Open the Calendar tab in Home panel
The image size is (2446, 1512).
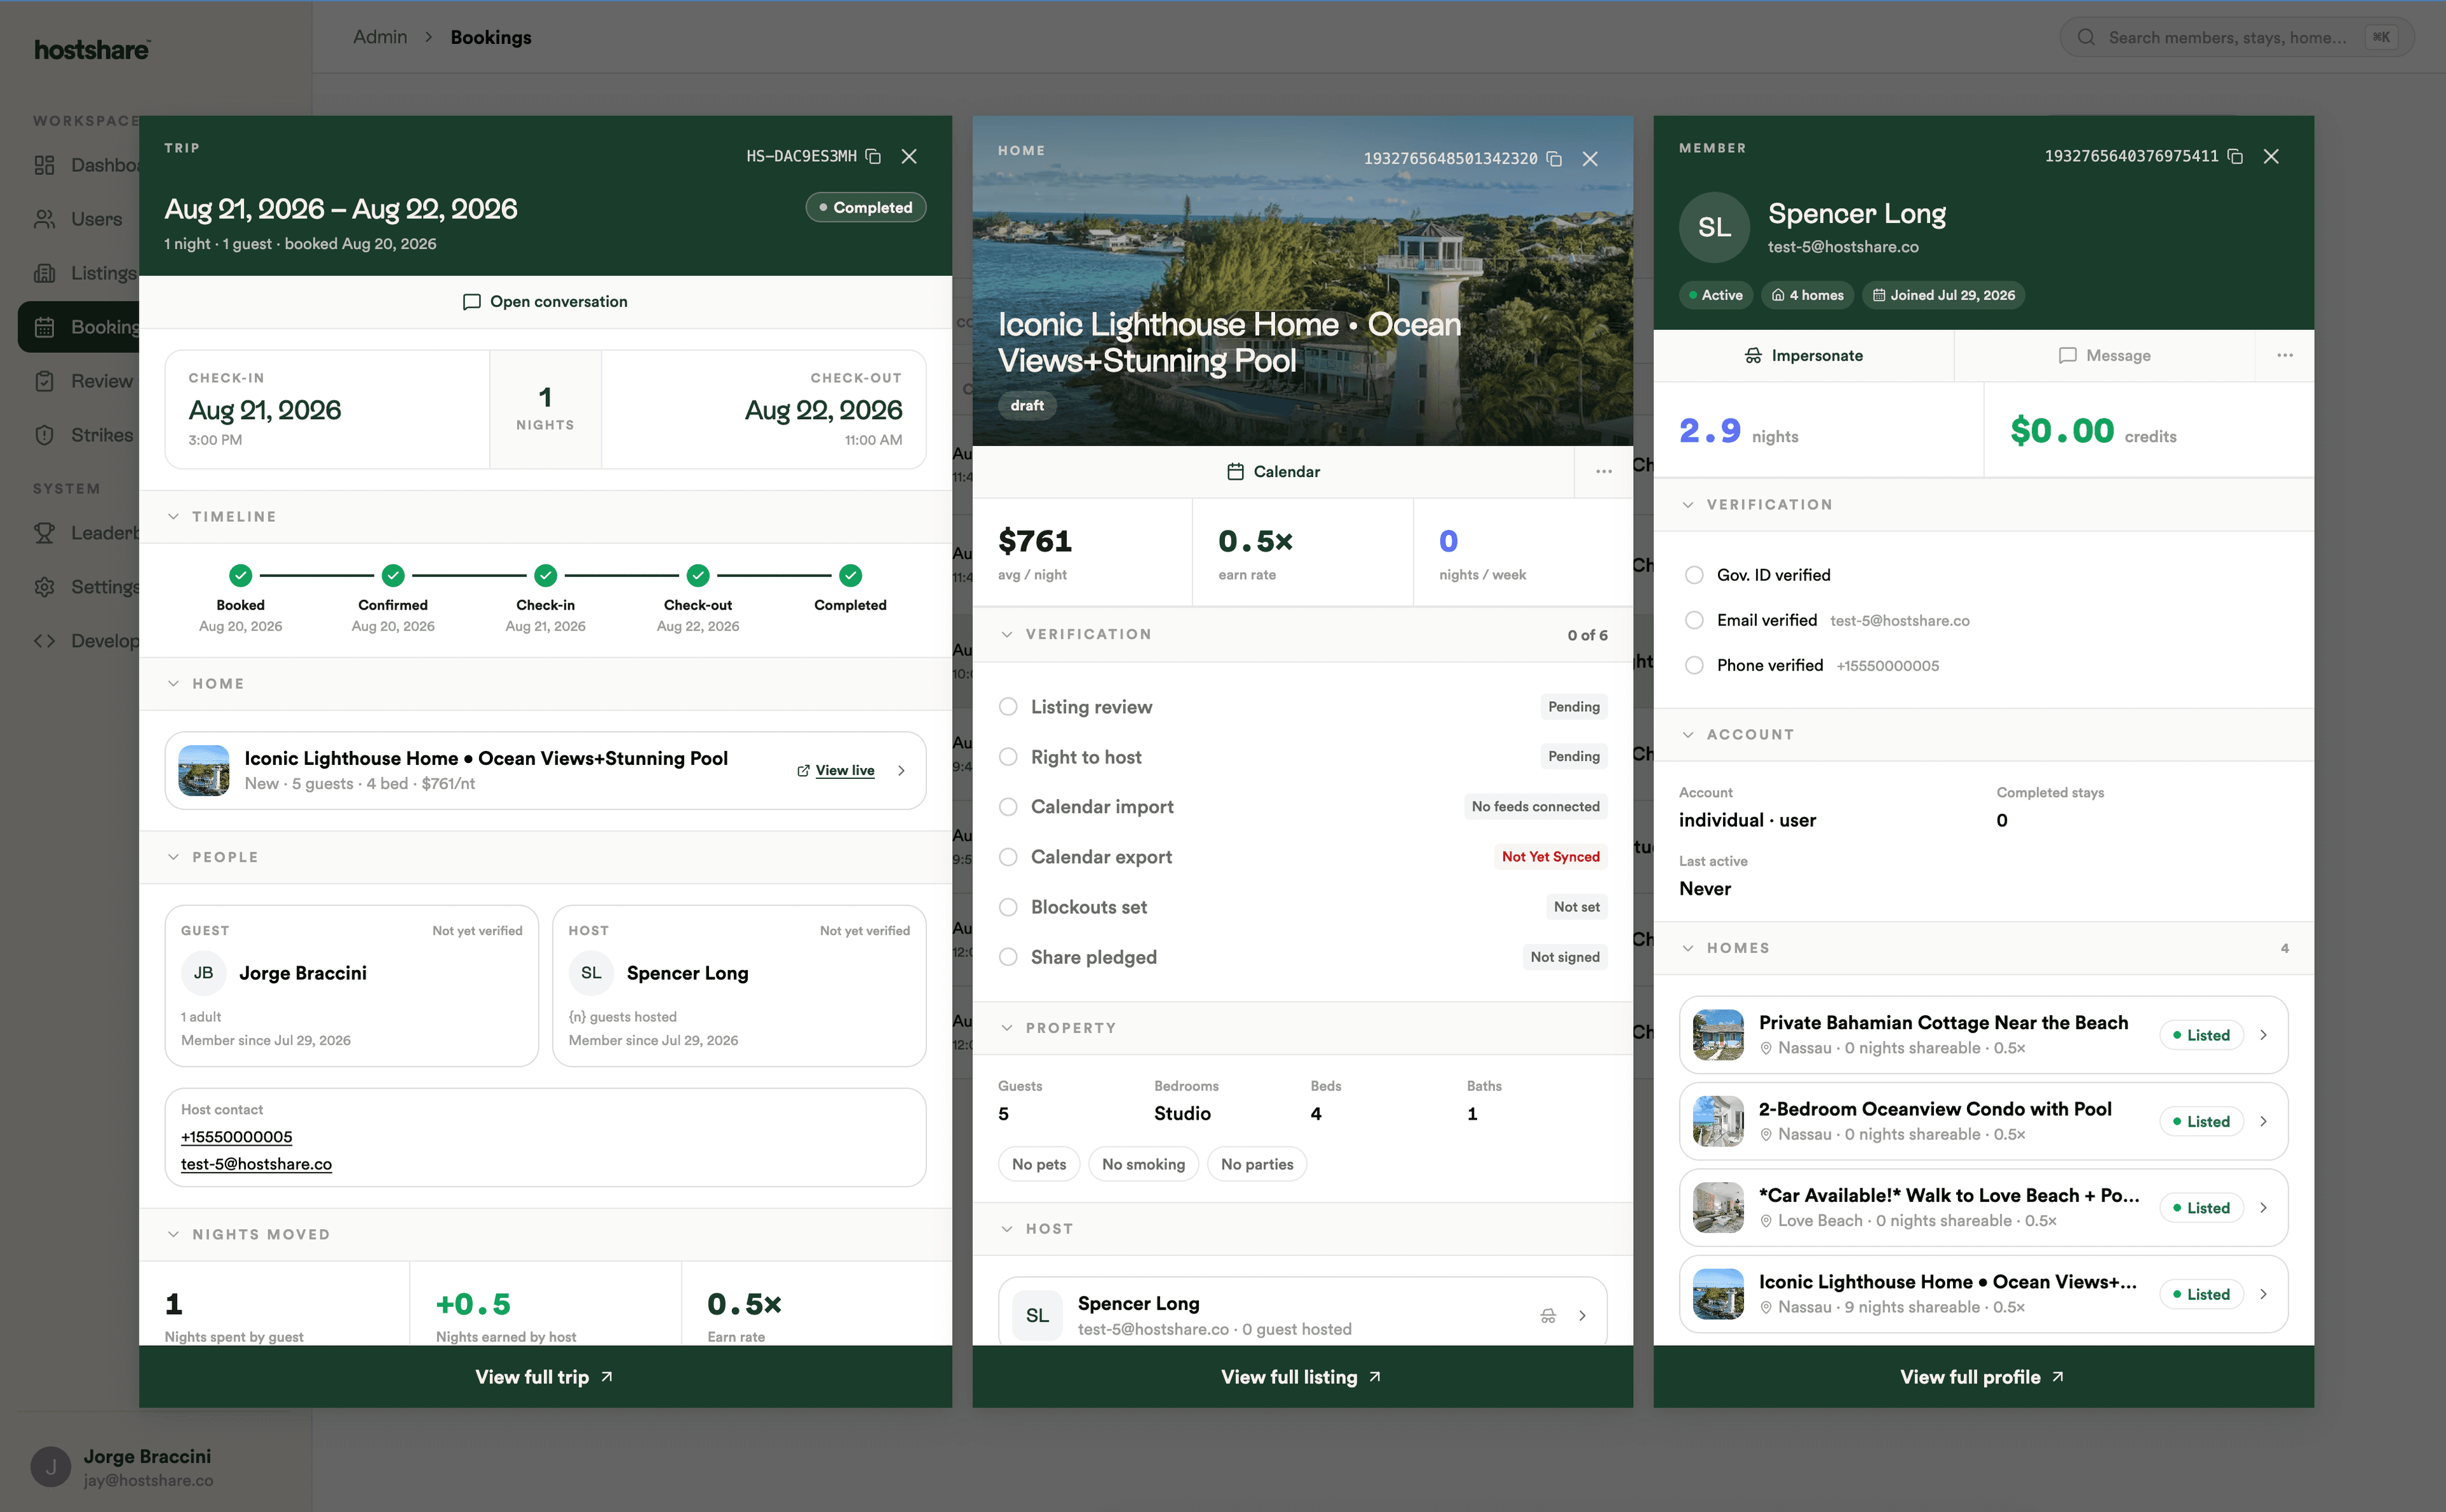[1273, 471]
